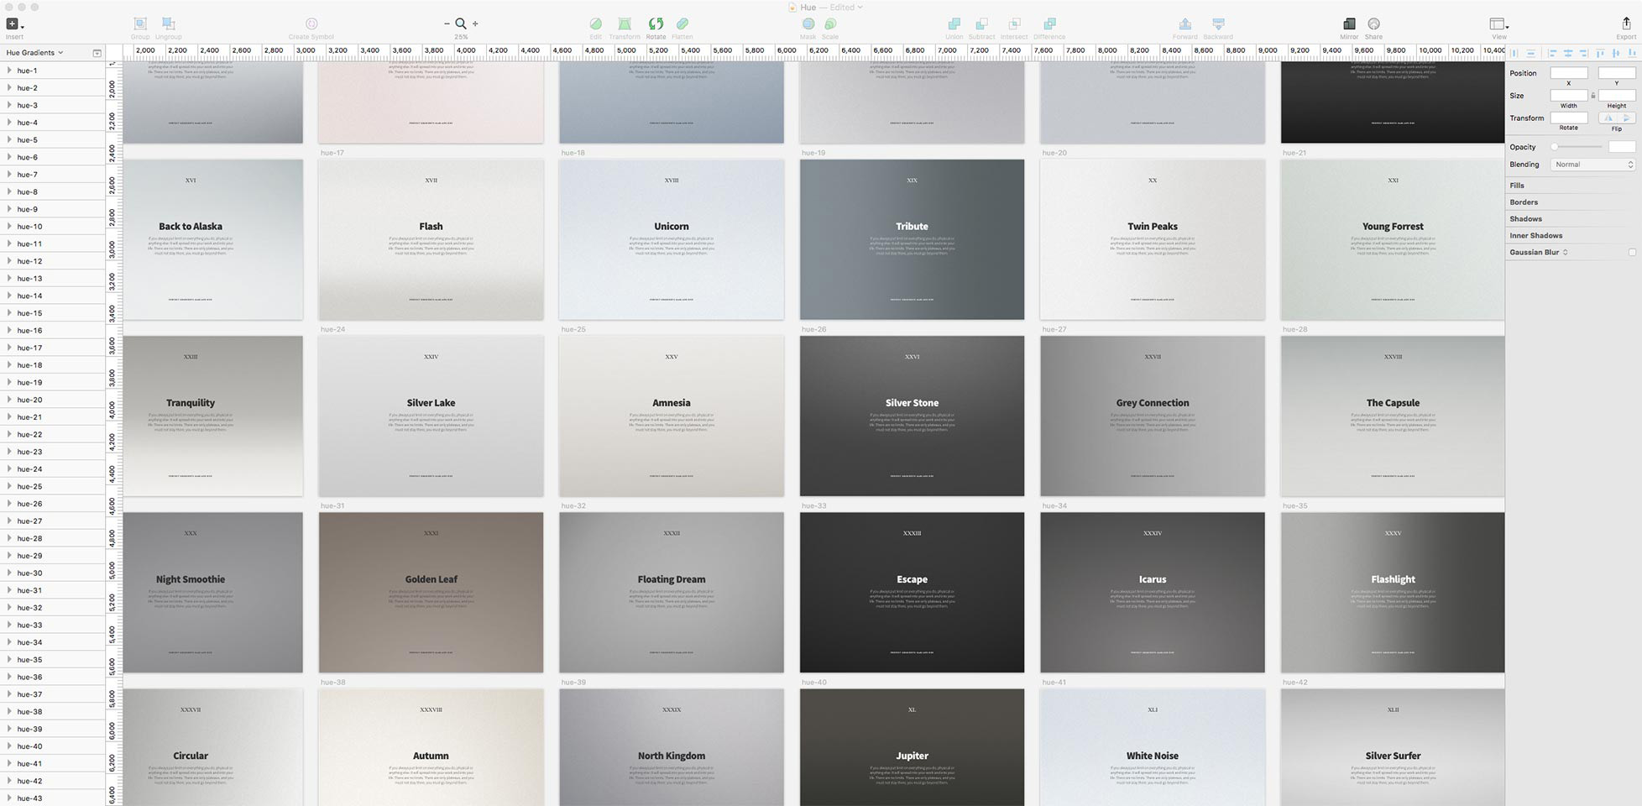Select the Tribute artboard thumbnail
Screen dimensions: 1642x806
point(912,239)
